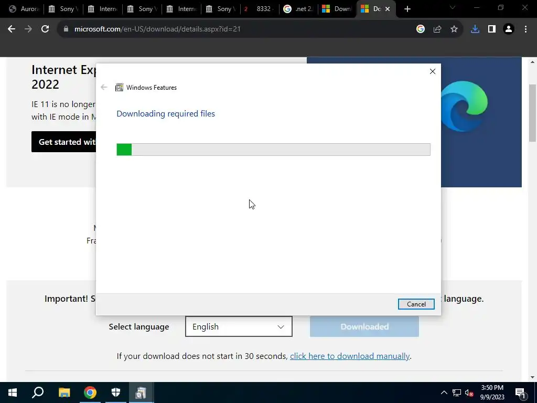Open a new browser tab
Screen dimensions: 537x403
tap(407, 9)
